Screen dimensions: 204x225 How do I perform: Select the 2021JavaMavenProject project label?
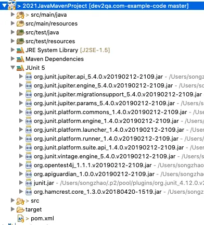pyautogui.click(x=106, y=6)
